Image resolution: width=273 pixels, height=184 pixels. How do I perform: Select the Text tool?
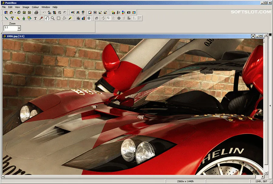click(35, 18)
